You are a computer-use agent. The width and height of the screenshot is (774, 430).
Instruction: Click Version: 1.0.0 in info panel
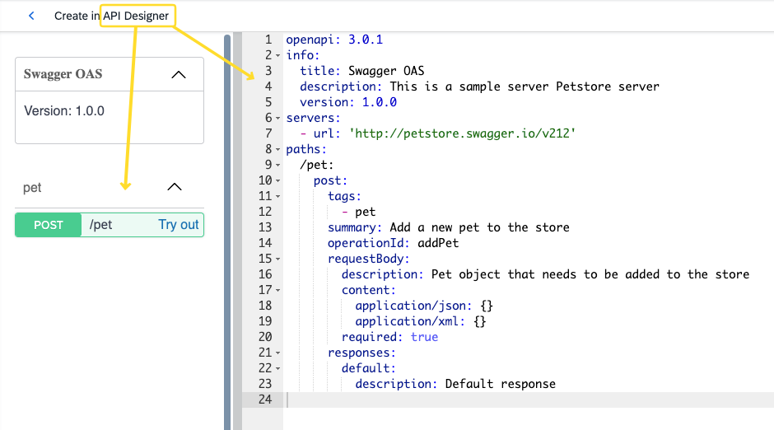coord(64,110)
